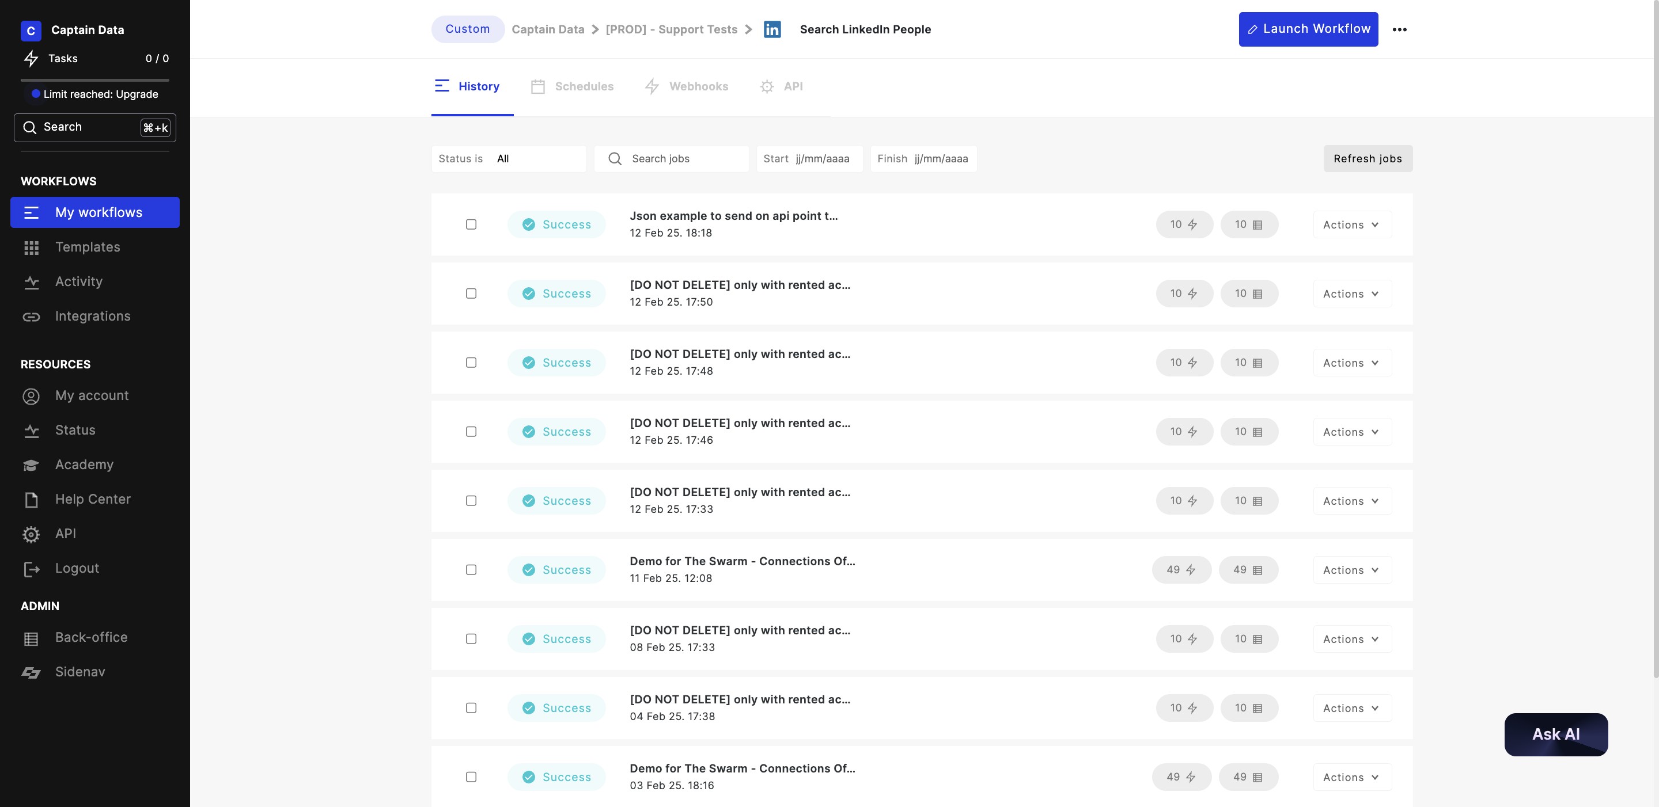Open Actions menu for 12 Feb 17:48 job
The width and height of the screenshot is (1659, 807).
pyautogui.click(x=1352, y=363)
